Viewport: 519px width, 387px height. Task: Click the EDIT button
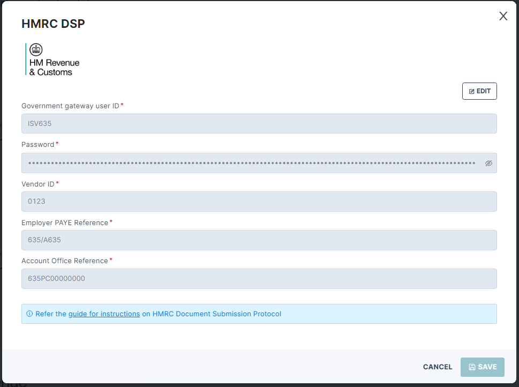(x=479, y=91)
